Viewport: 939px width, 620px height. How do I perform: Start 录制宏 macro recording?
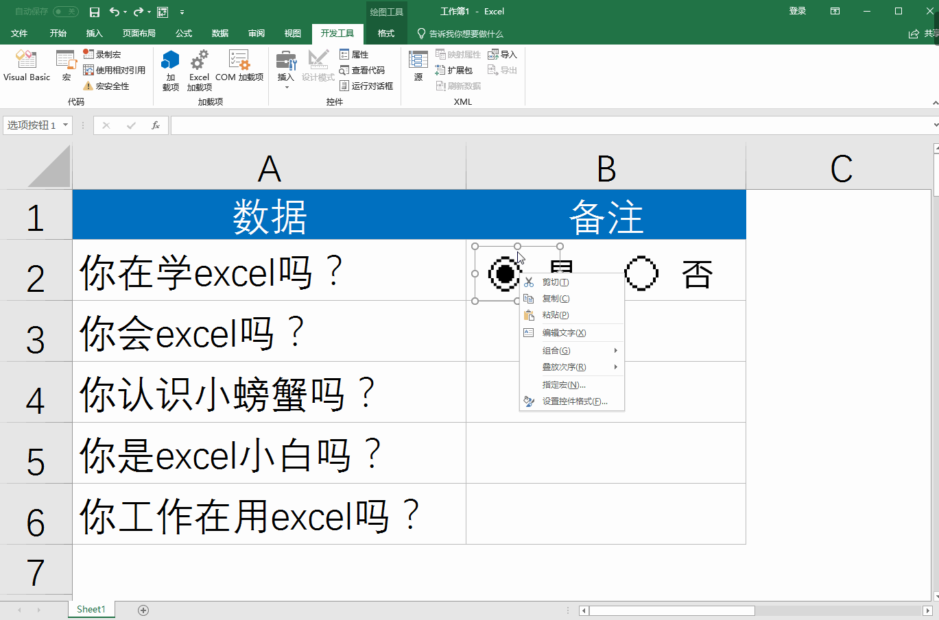pos(102,54)
